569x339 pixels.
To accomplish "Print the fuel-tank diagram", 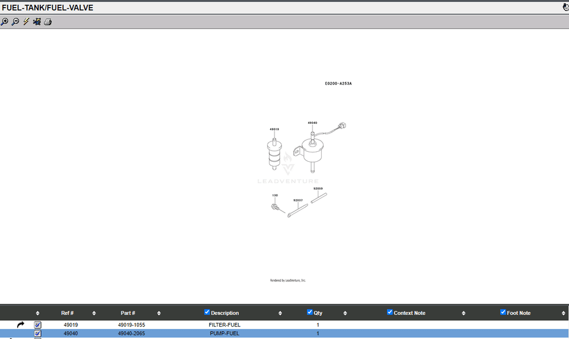I will (x=48, y=22).
